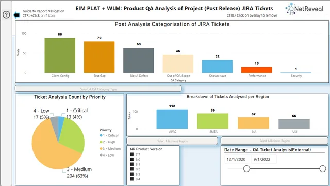Click 'Breakdown of Tickets Analysed per Region' title
Image resolution: width=330 pixels, height=186 pixels.
(x=227, y=97)
